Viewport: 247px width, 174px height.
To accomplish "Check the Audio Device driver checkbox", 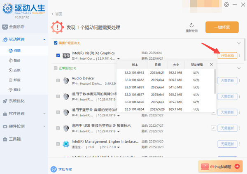I will coord(58,81).
